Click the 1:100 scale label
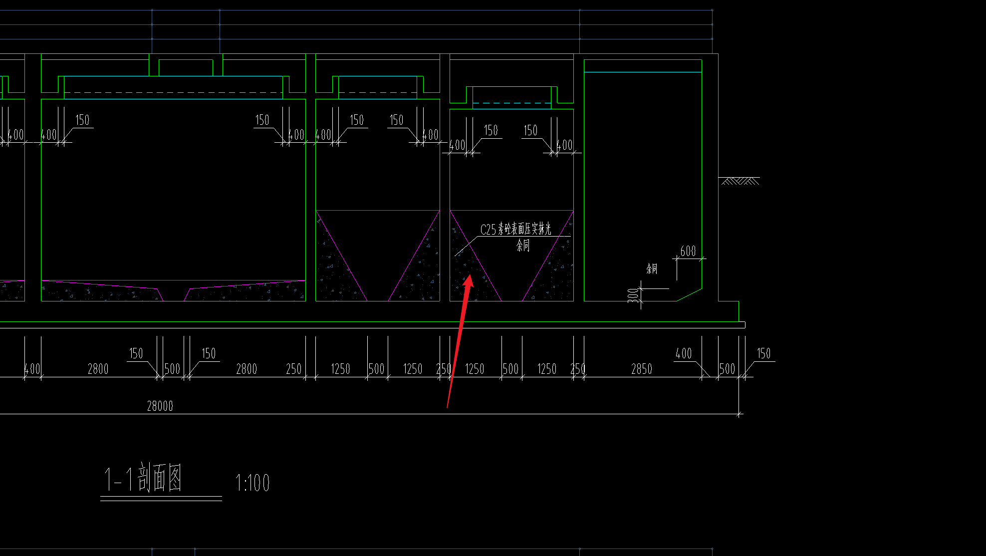Screen dimensions: 986x556 point(252,483)
